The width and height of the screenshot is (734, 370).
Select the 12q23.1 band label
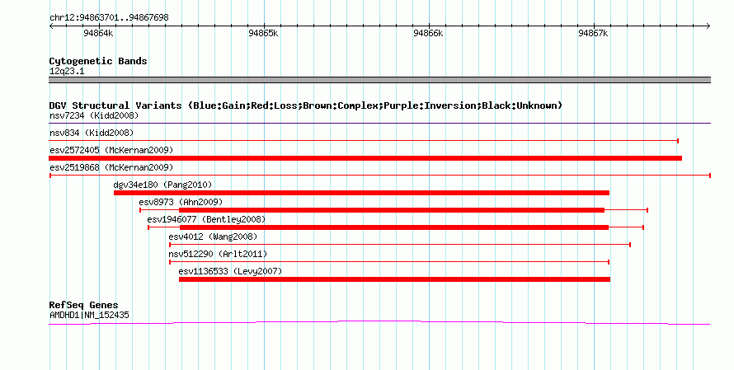pyautogui.click(x=67, y=72)
